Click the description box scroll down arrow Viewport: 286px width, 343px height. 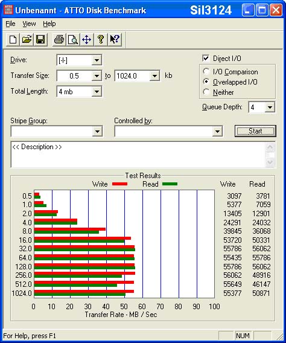270,162
